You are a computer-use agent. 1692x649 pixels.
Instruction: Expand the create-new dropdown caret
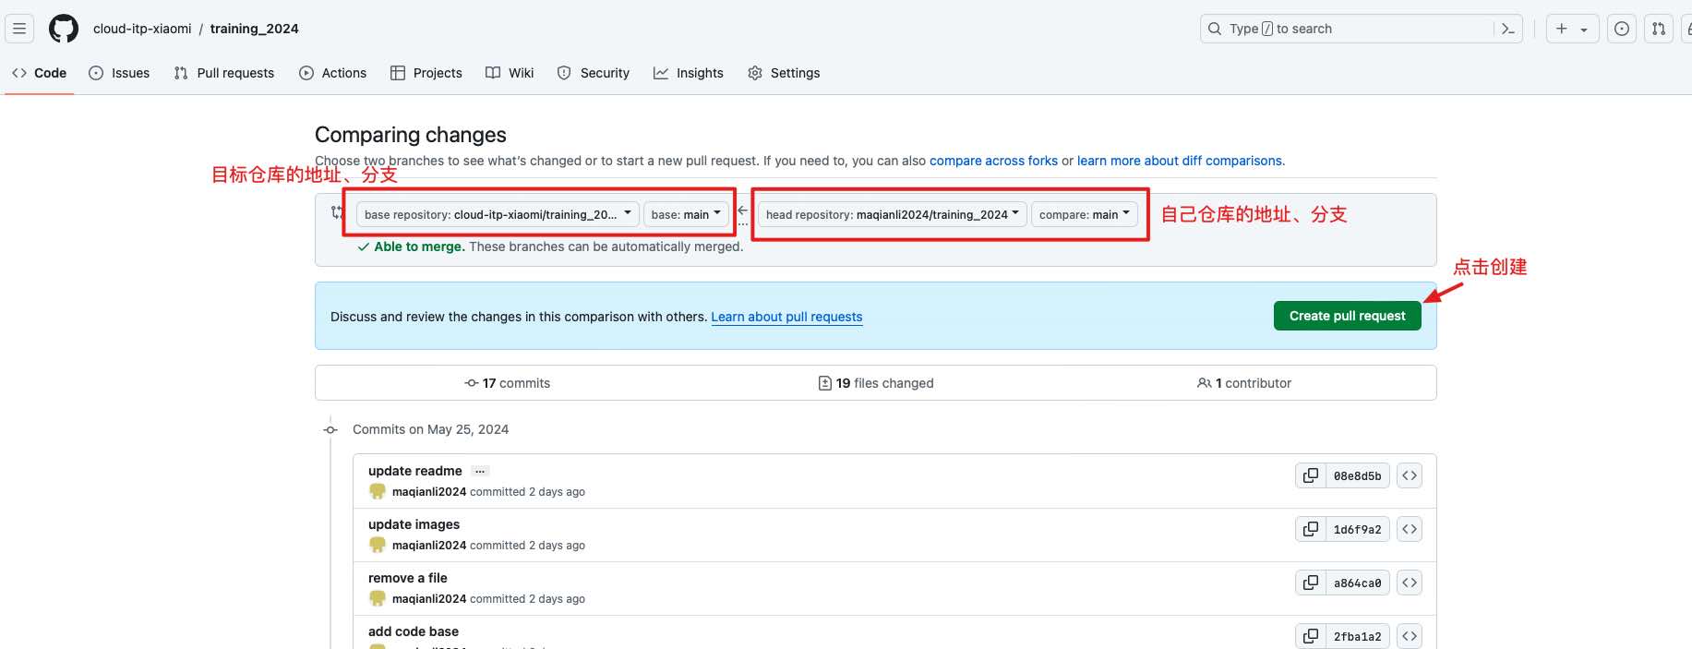pyautogui.click(x=1584, y=30)
